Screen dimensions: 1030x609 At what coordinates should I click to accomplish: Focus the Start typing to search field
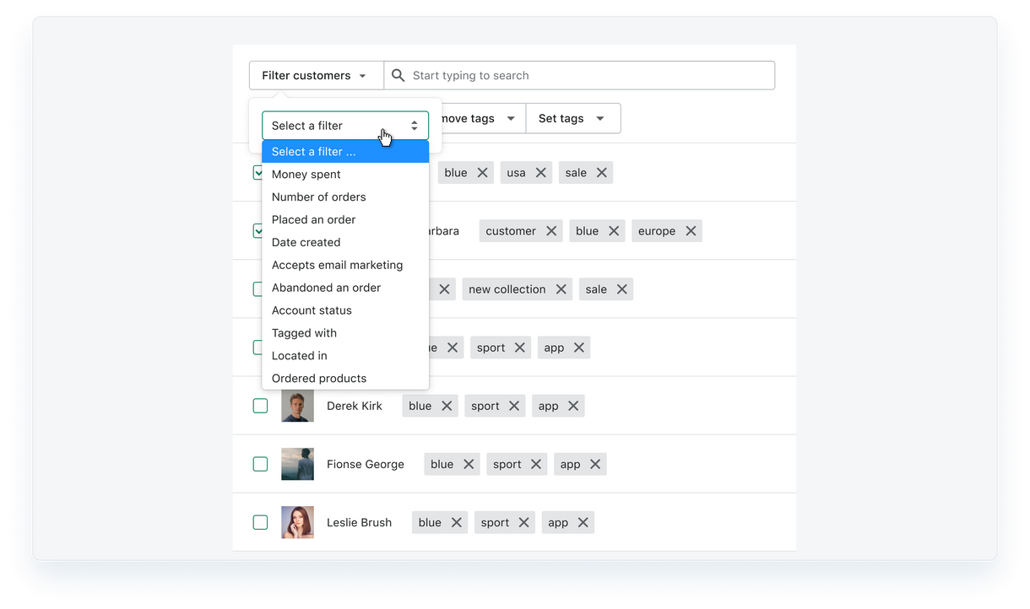[x=583, y=76]
